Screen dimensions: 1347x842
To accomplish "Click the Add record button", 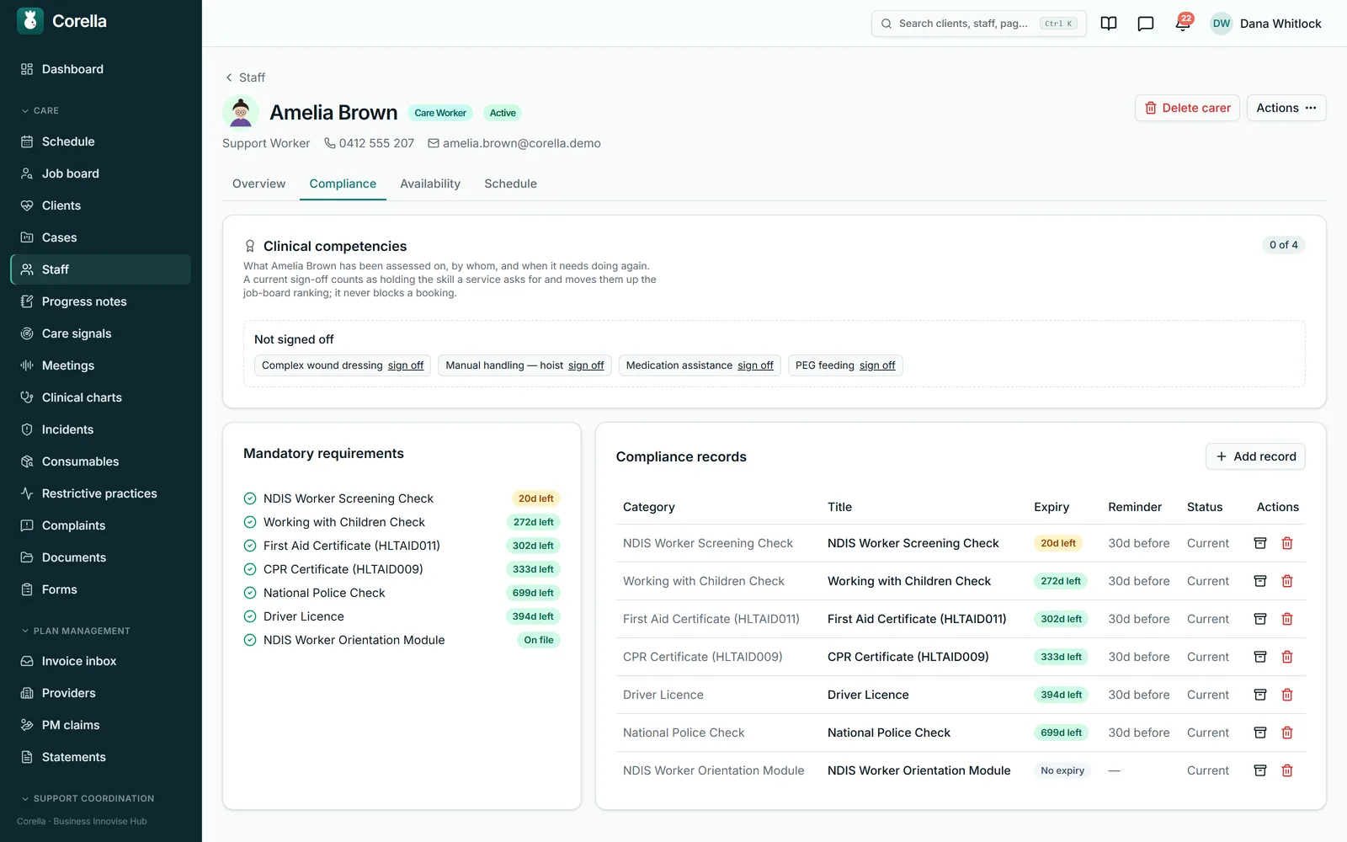I will click(x=1255, y=456).
